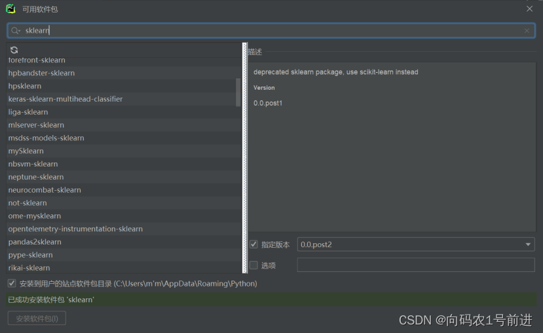Select mySklearn package
543x333 pixels.
pos(124,151)
